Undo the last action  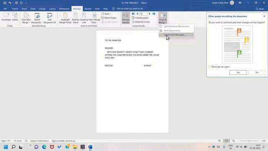[x=10, y=3]
